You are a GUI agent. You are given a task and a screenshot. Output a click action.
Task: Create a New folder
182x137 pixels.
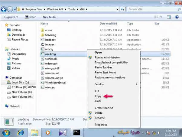50,17
